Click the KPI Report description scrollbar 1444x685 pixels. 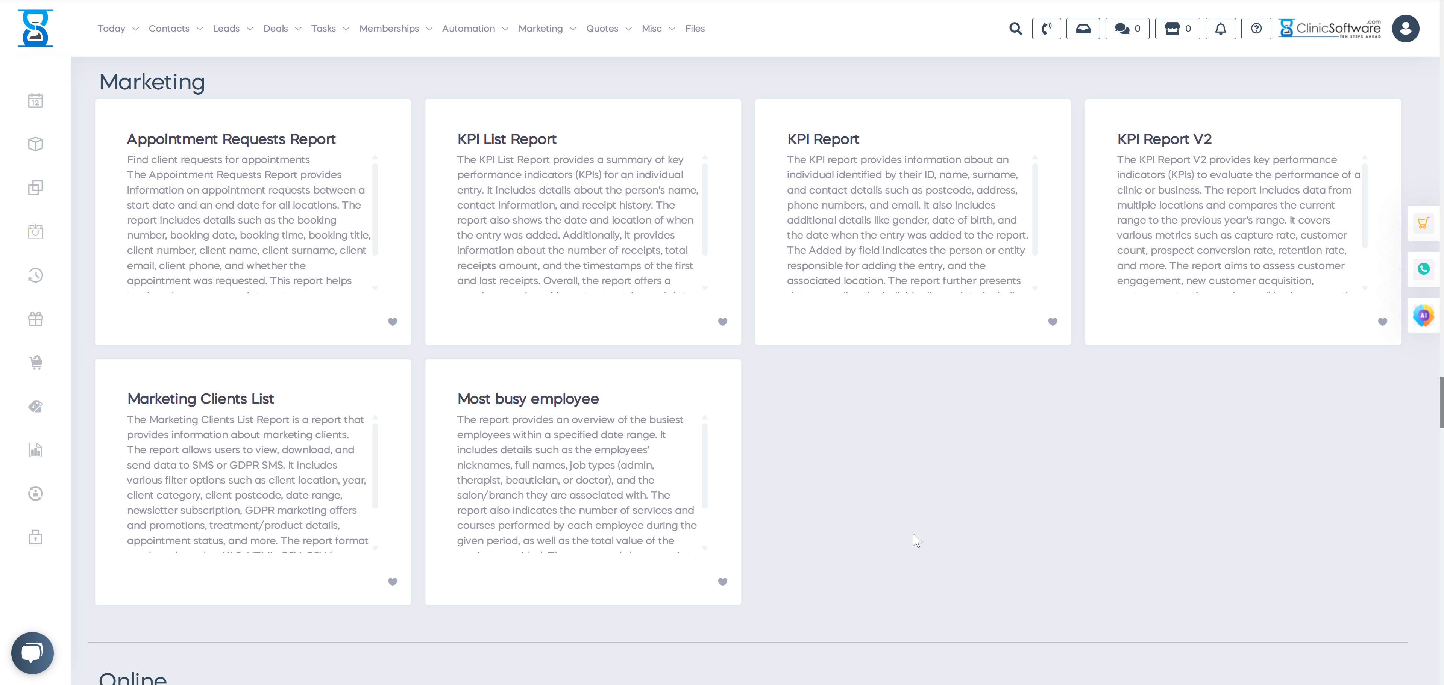click(1035, 209)
